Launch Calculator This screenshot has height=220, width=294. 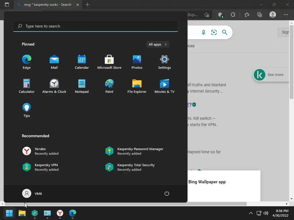coord(27,86)
